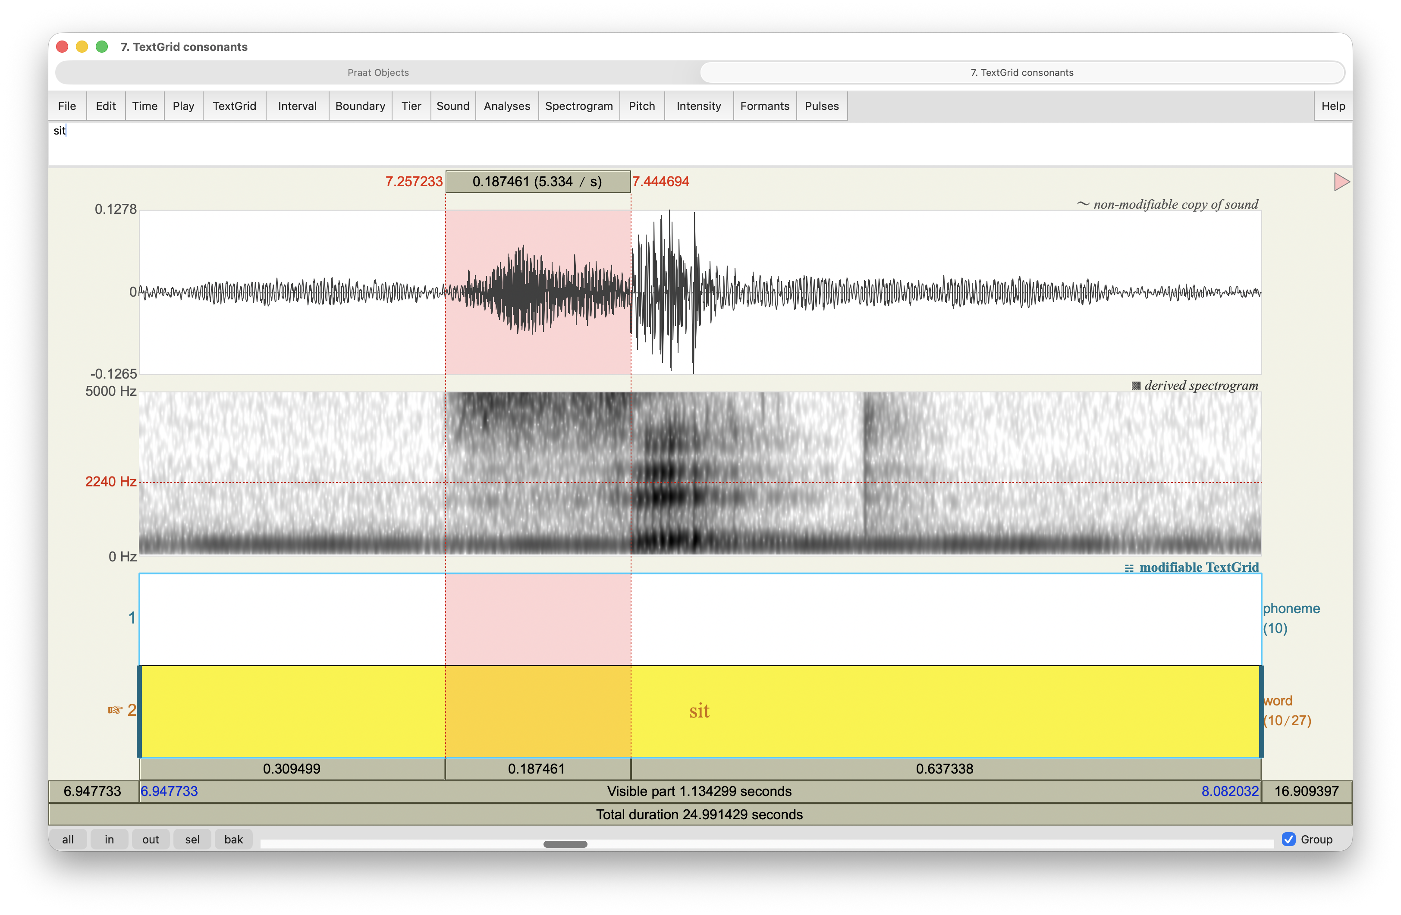Play the 0.187461 segment below the tiers
Screen dimensions: 1401x915
(x=538, y=769)
